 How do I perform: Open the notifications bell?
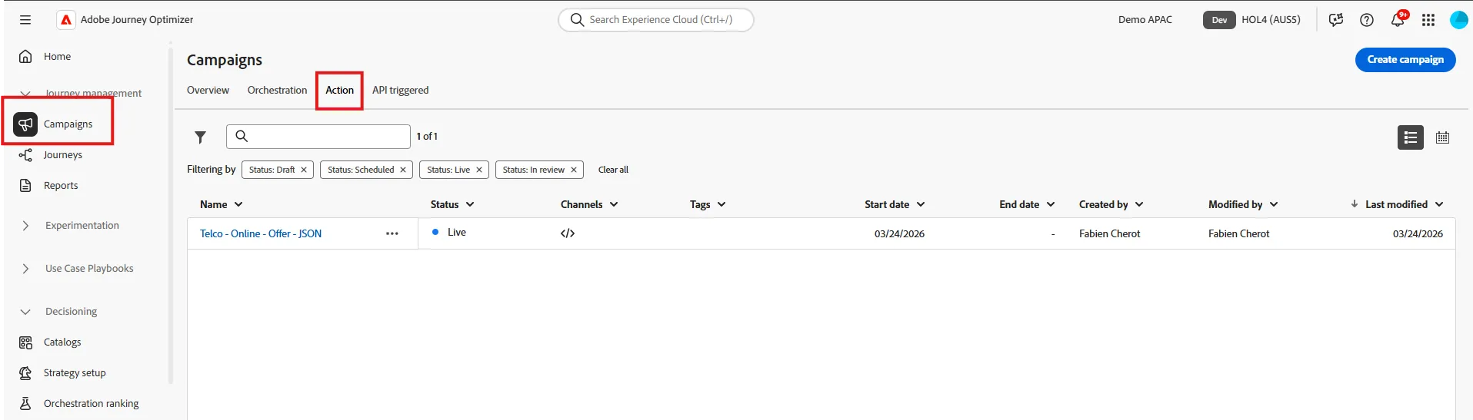point(1398,20)
